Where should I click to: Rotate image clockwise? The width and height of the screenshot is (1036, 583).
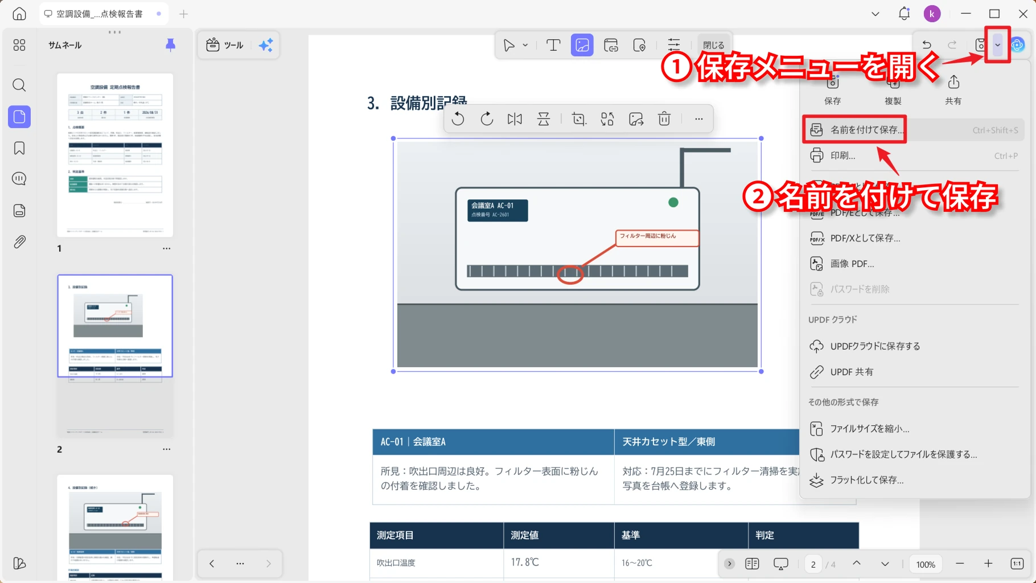(487, 119)
